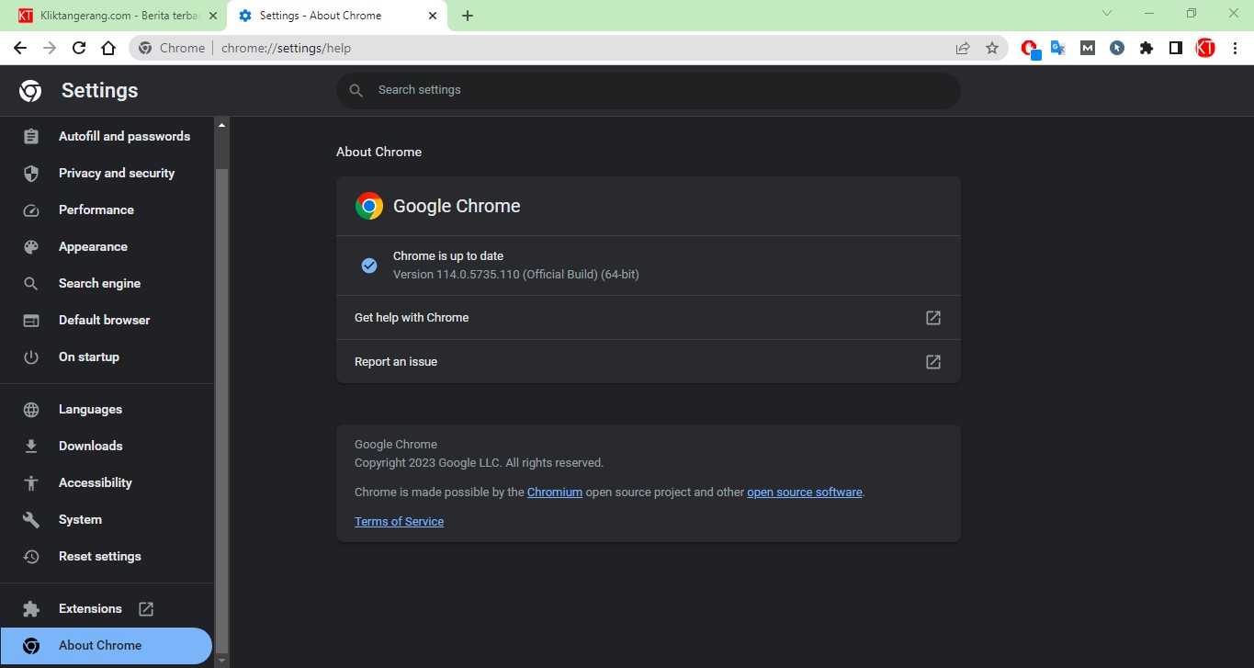Go to Reset settings
This screenshot has height=668, width=1254.
tap(107, 556)
